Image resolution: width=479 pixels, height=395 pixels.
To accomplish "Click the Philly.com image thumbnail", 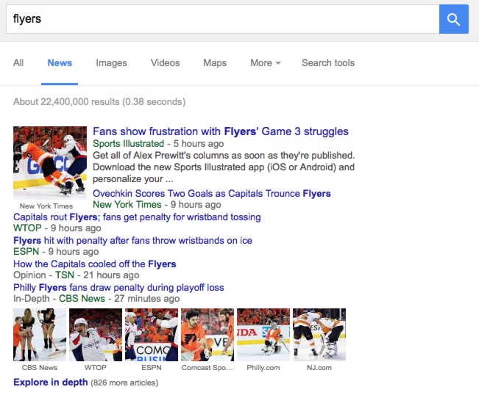I will pos(263,335).
